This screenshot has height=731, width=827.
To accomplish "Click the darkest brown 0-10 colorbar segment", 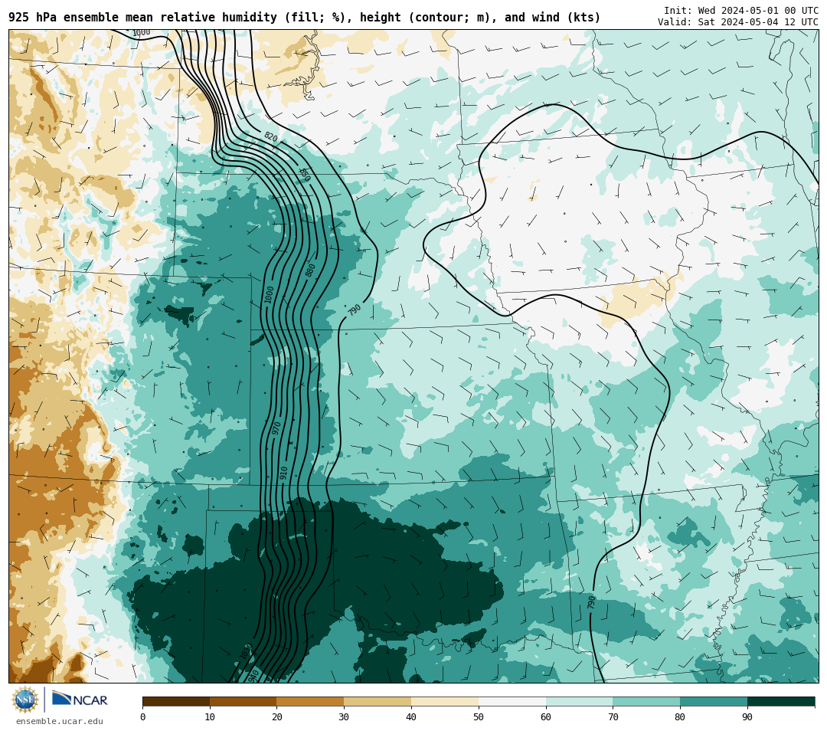I will [x=176, y=701].
